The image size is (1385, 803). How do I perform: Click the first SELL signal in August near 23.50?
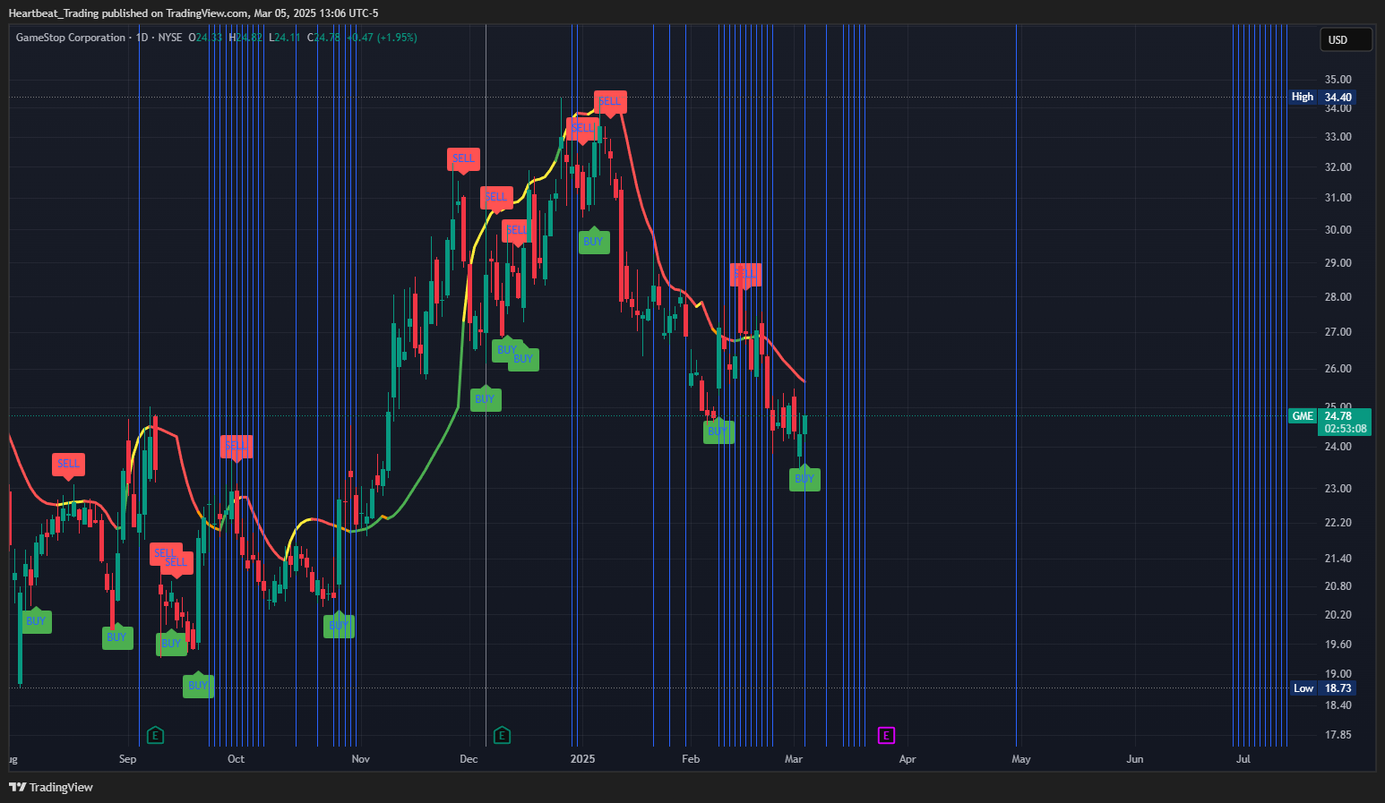[x=68, y=465]
